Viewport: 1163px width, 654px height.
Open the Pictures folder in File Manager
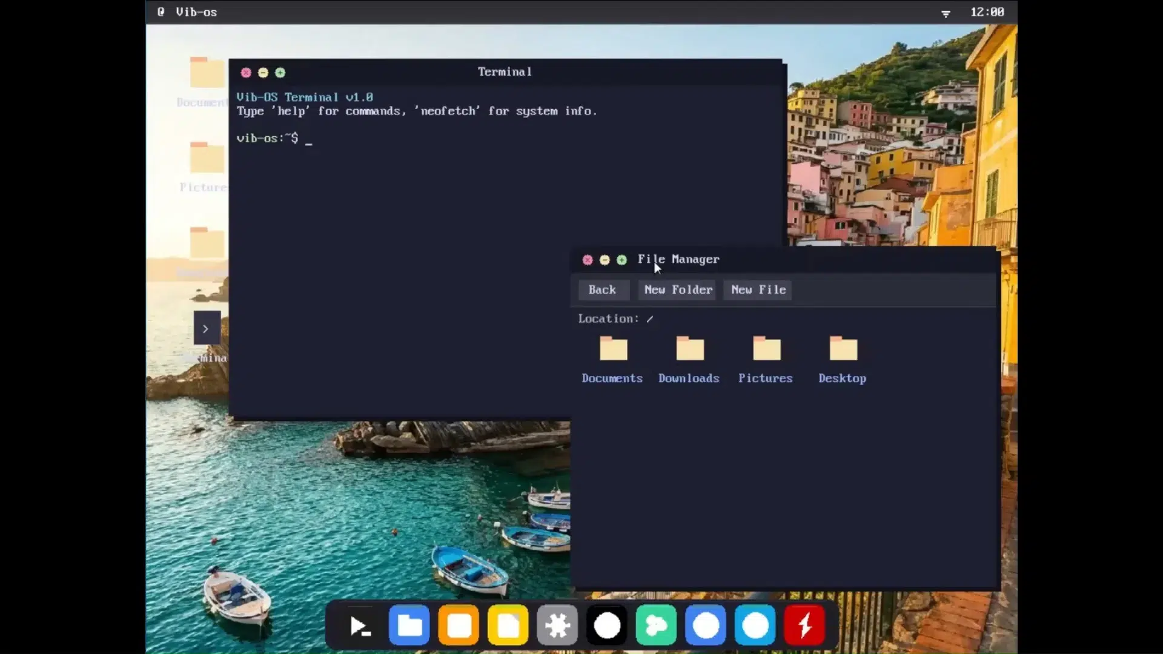[x=765, y=357]
